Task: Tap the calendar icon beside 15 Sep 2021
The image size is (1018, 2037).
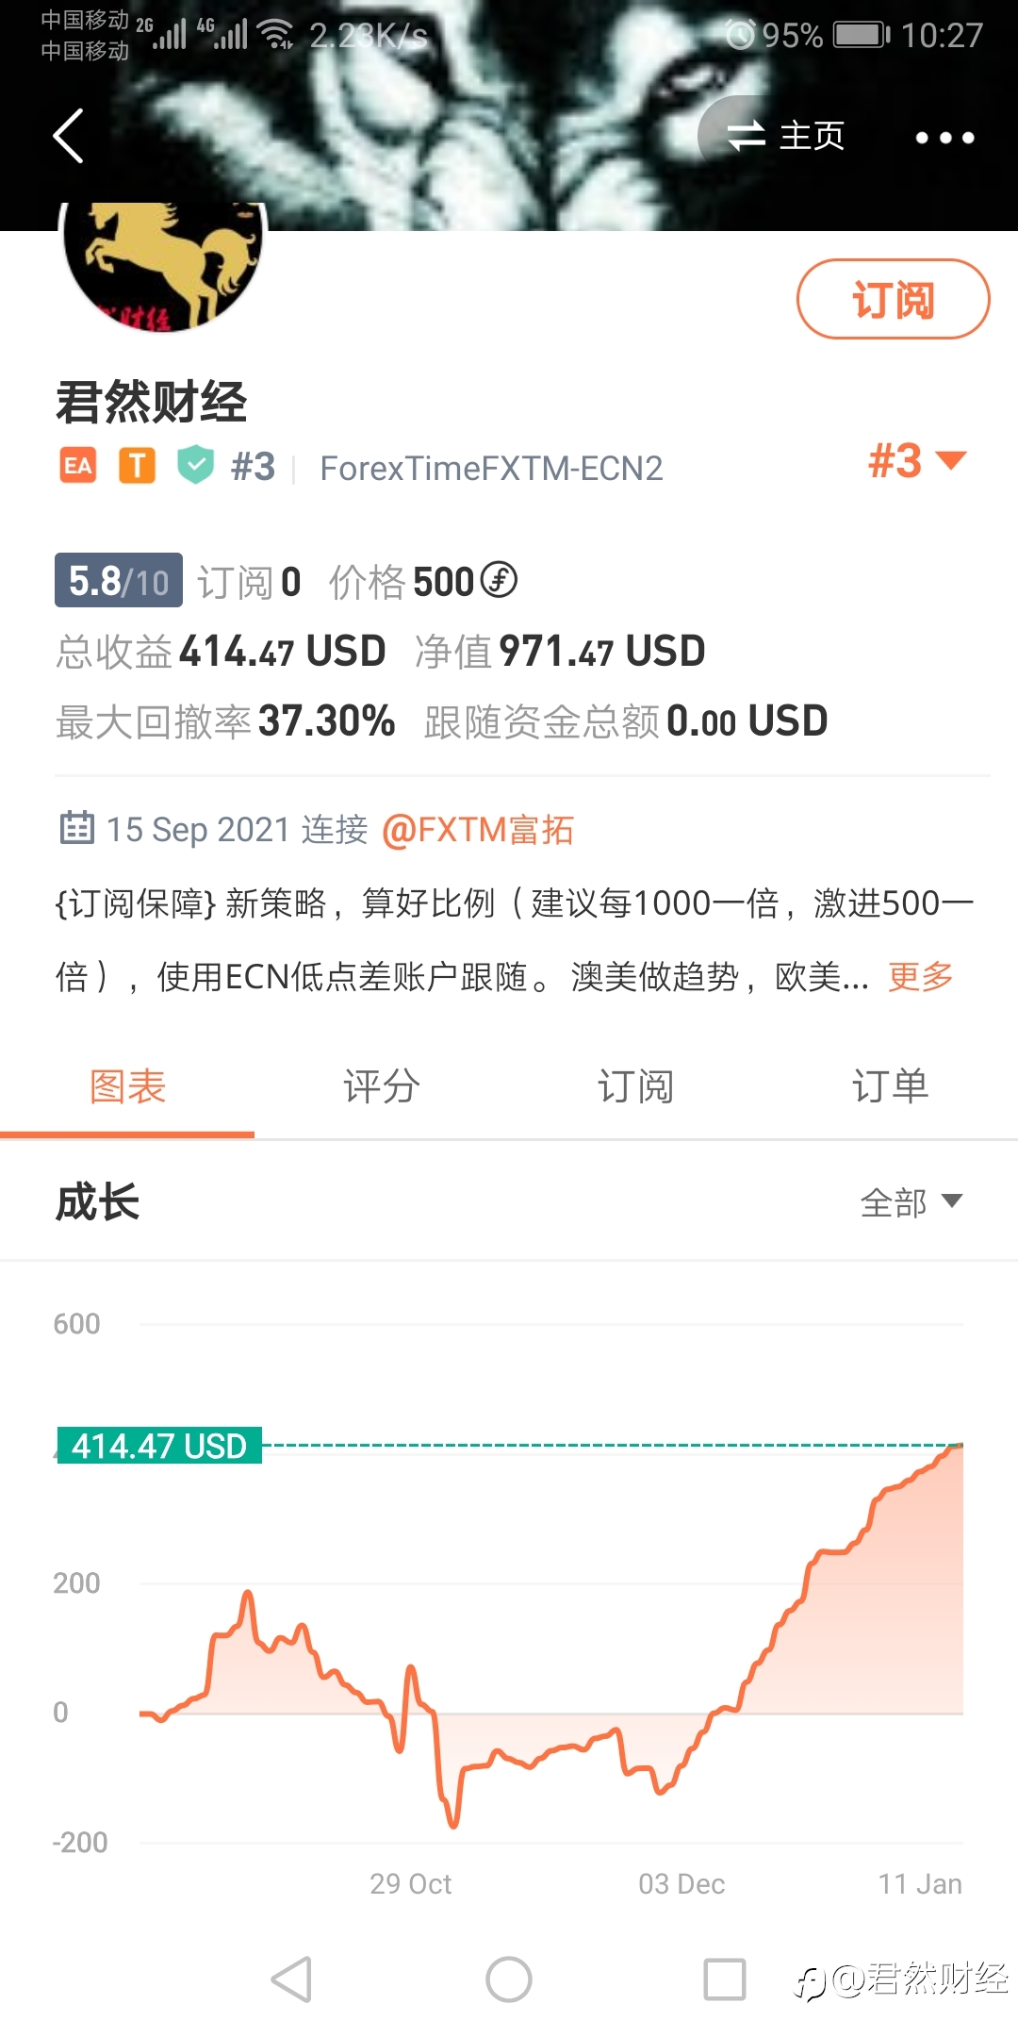Action: pyautogui.click(x=76, y=828)
